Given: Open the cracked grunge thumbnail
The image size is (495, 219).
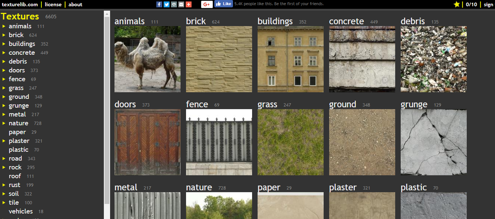Looking at the screenshot, I should tap(434, 142).
